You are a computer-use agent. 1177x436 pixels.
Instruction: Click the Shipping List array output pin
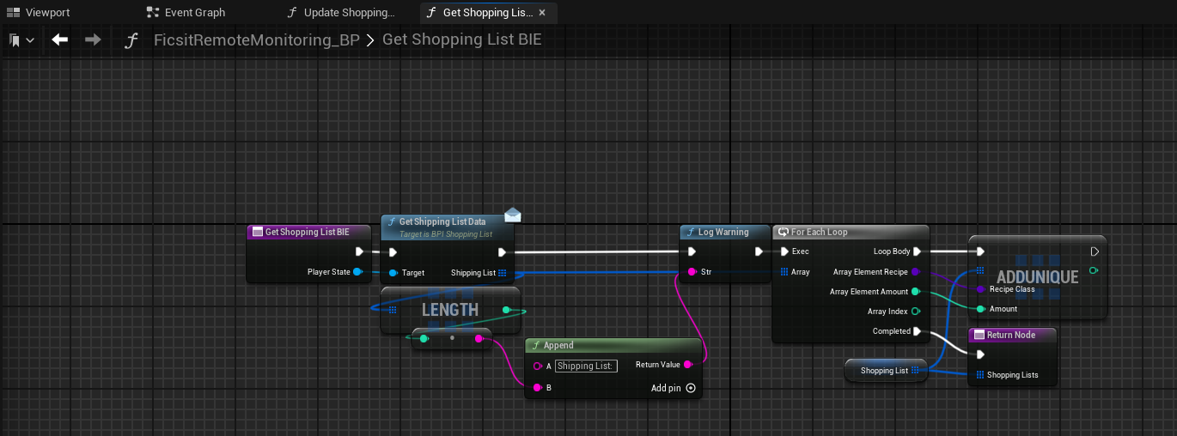(x=503, y=273)
